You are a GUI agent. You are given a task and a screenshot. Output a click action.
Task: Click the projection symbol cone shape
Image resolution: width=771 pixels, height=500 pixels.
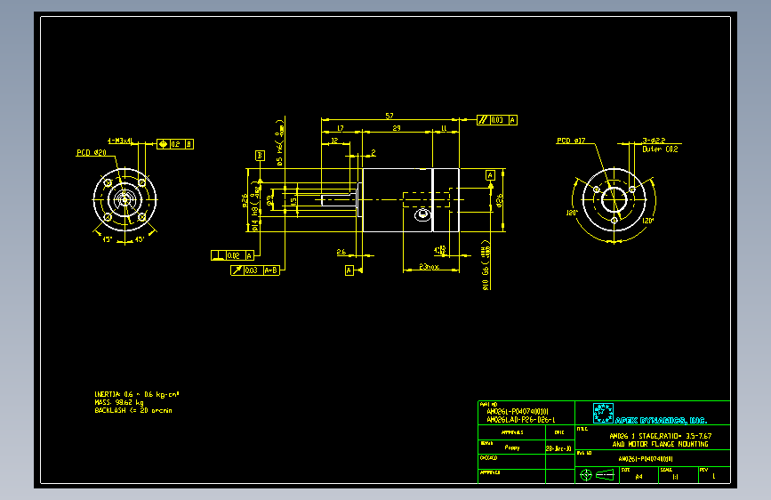(x=605, y=475)
